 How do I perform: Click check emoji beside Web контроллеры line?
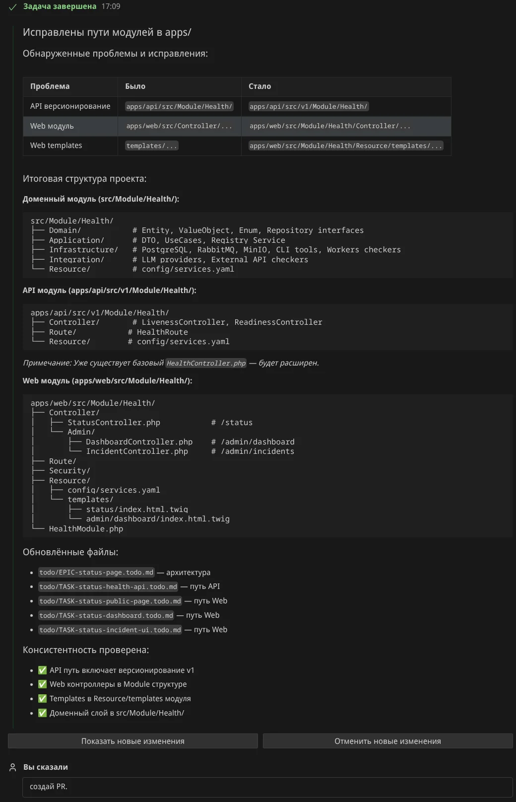coord(43,684)
